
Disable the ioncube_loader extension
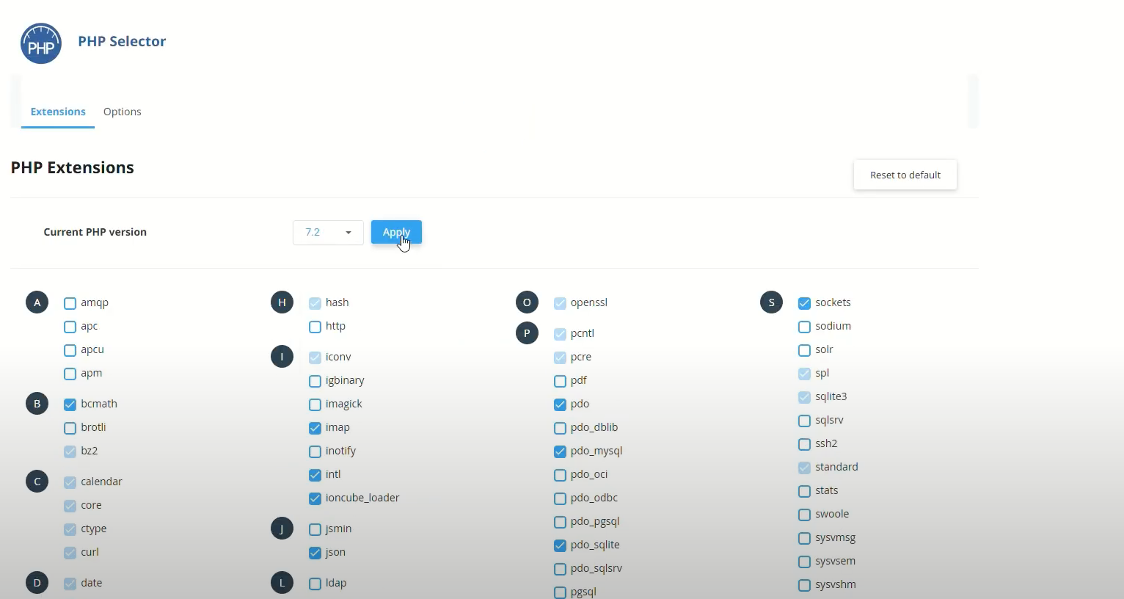point(315,498)
